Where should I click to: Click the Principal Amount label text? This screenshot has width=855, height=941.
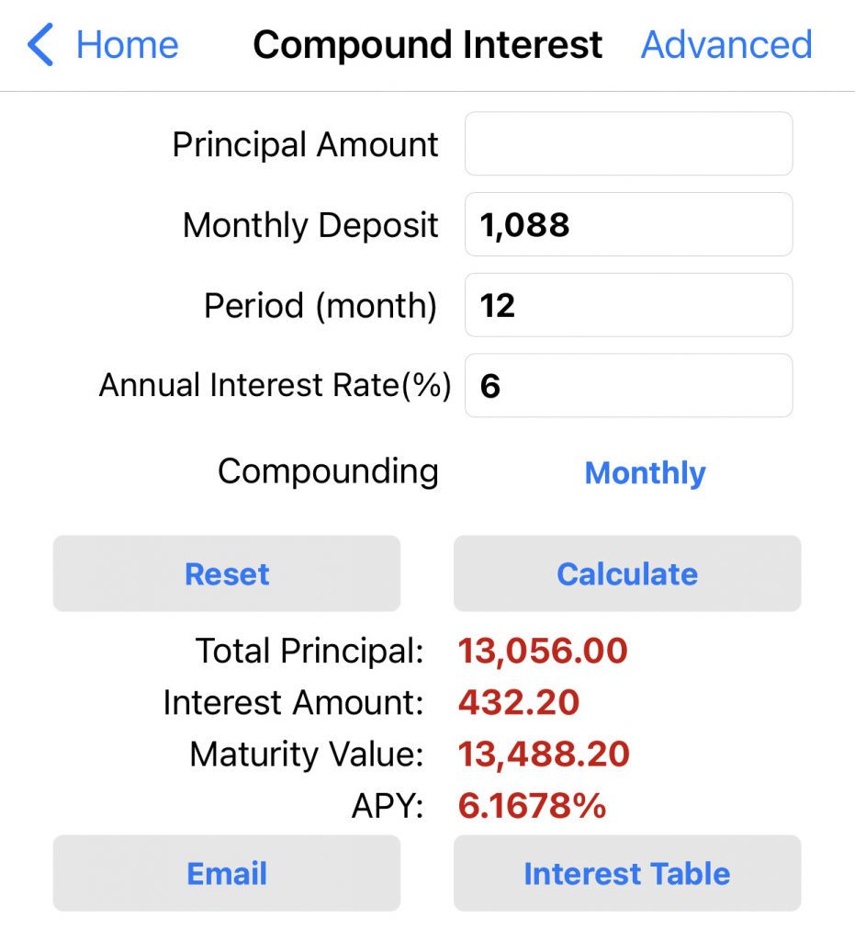click(306, 145)
